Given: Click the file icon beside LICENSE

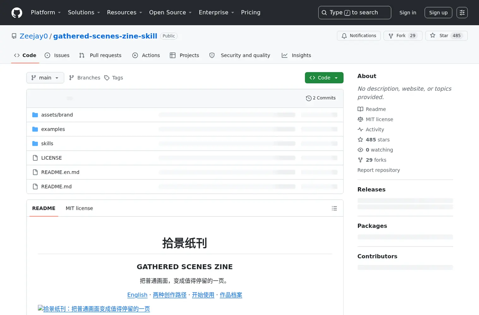Looking at the screenshot, I should pos(35,158).
